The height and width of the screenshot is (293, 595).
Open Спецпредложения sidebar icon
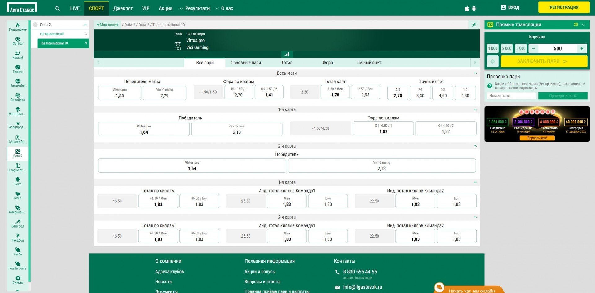[x=18, y=125]
